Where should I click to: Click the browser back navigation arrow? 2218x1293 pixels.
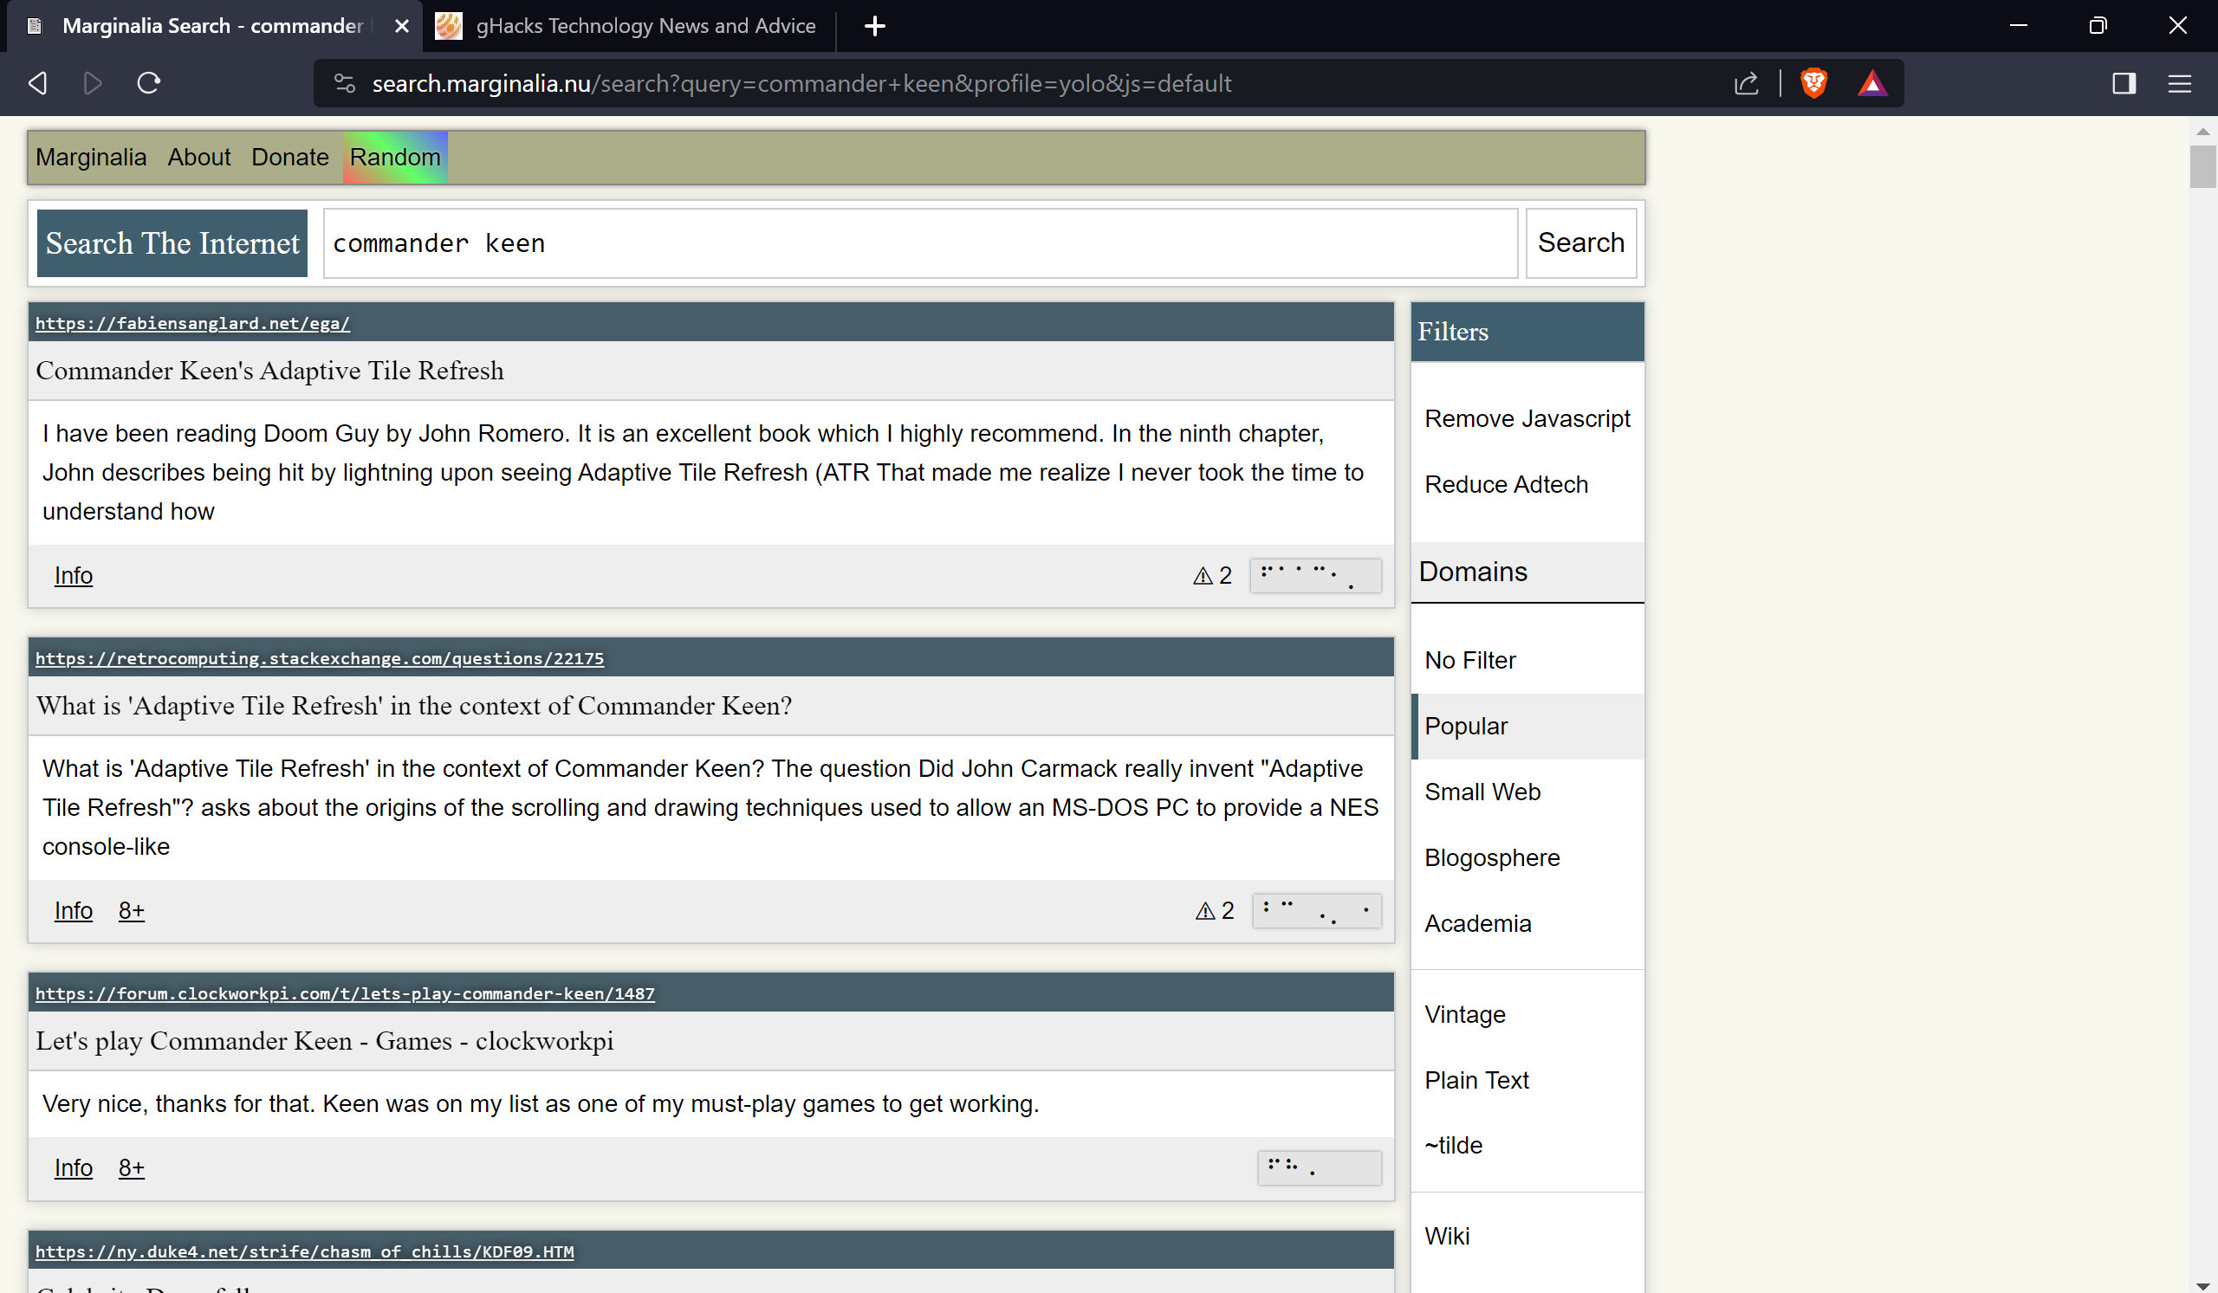pyautogui.click(x=37, y=83)
